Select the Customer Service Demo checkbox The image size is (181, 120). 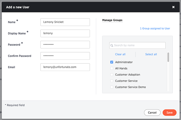coord(112,87)
